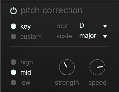Click the mid label text
This screenshot has width=119, height=92.
coord(26,72)
